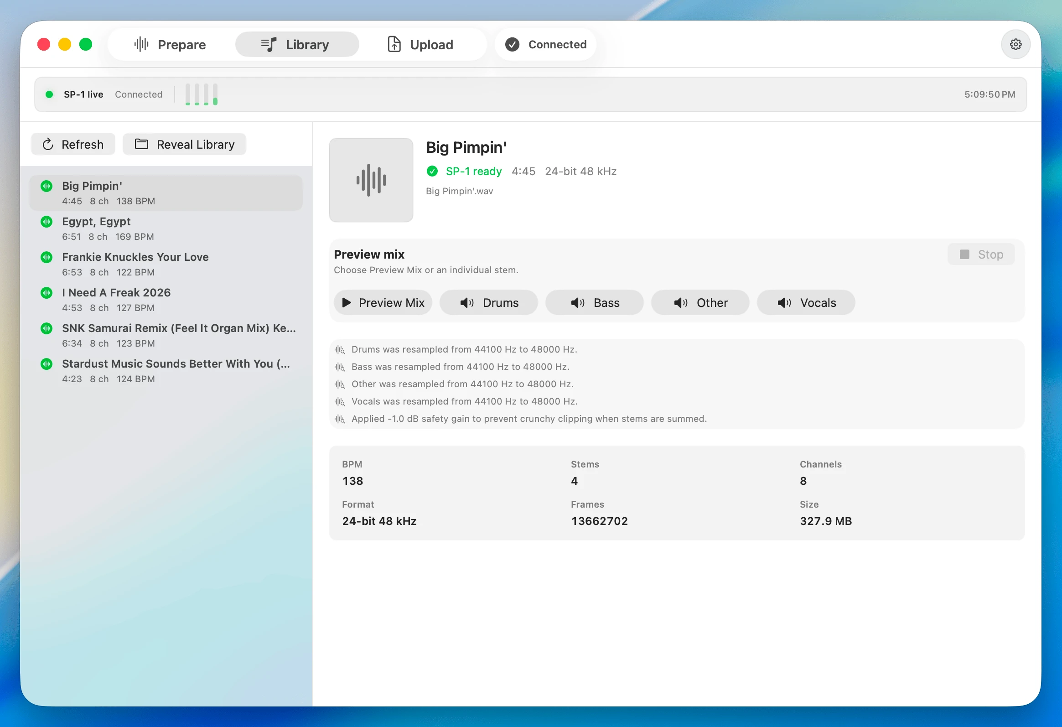Click the green SP-1 ready checkmark icon
The width and height of the screenshot is (1062, 727).
point(432,171)
